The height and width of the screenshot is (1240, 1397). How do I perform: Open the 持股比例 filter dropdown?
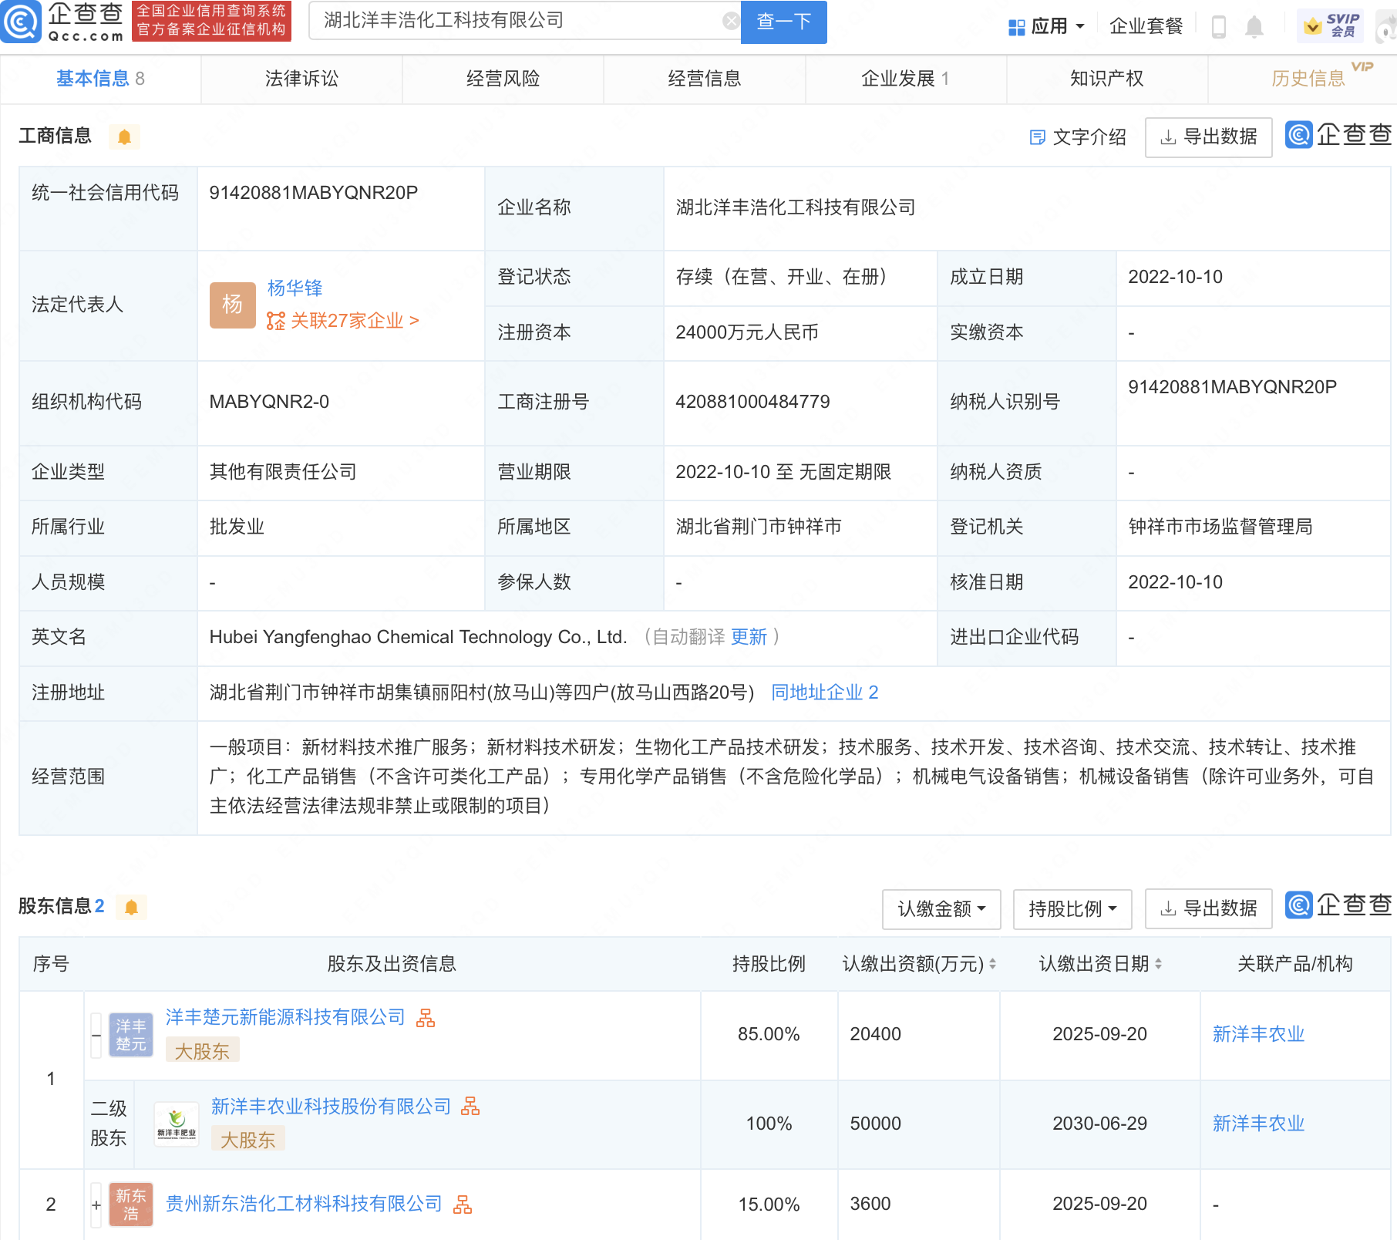pos(1072,909)
